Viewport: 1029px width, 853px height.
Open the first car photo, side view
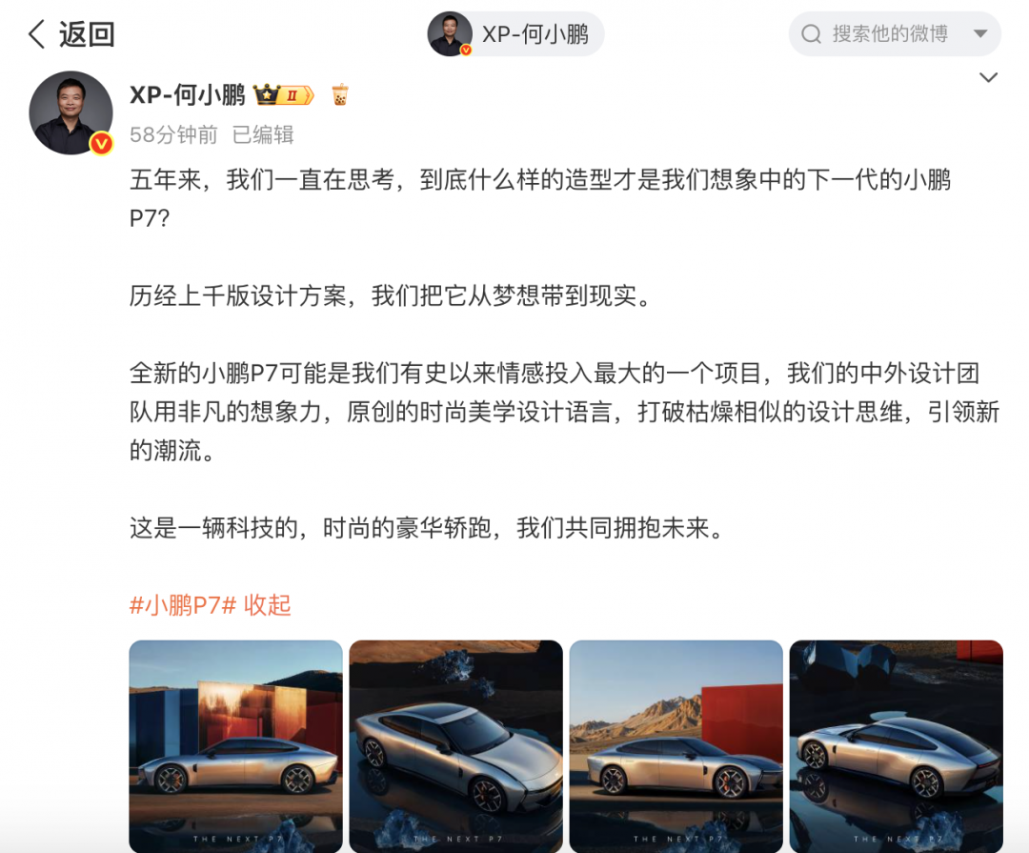pos(235,746)
